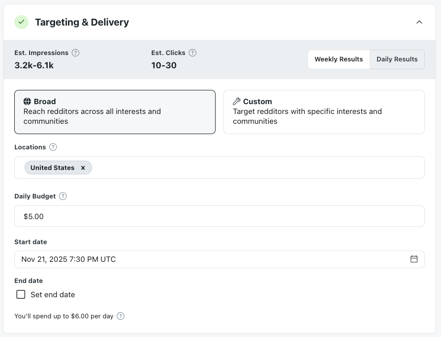
Task: Remove the United States location tag
Action: [83, 168]
